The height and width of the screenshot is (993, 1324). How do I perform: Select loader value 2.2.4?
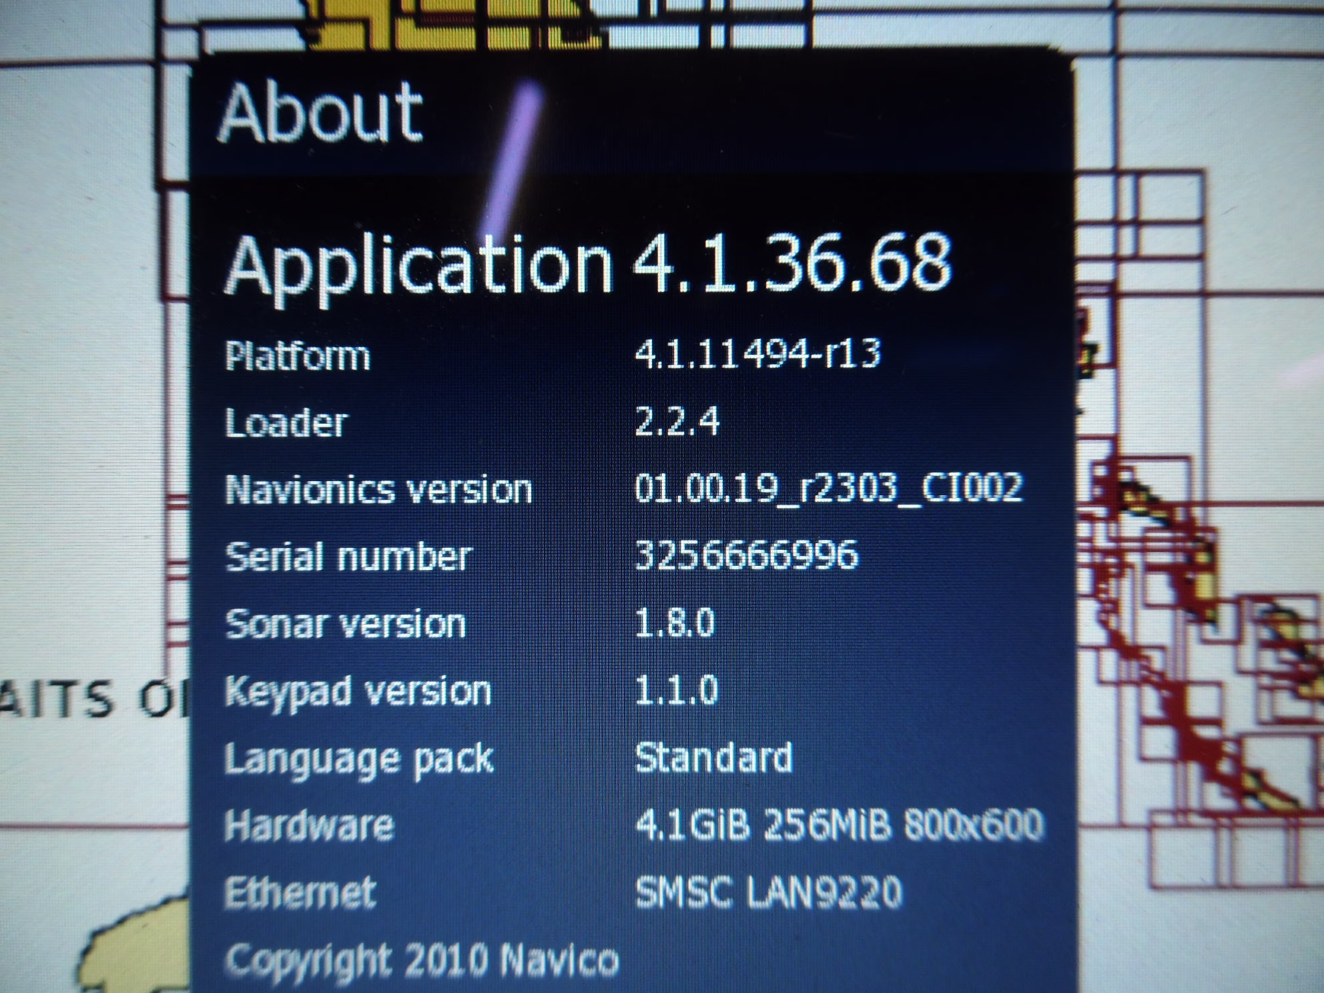click(x=677, y=422)
